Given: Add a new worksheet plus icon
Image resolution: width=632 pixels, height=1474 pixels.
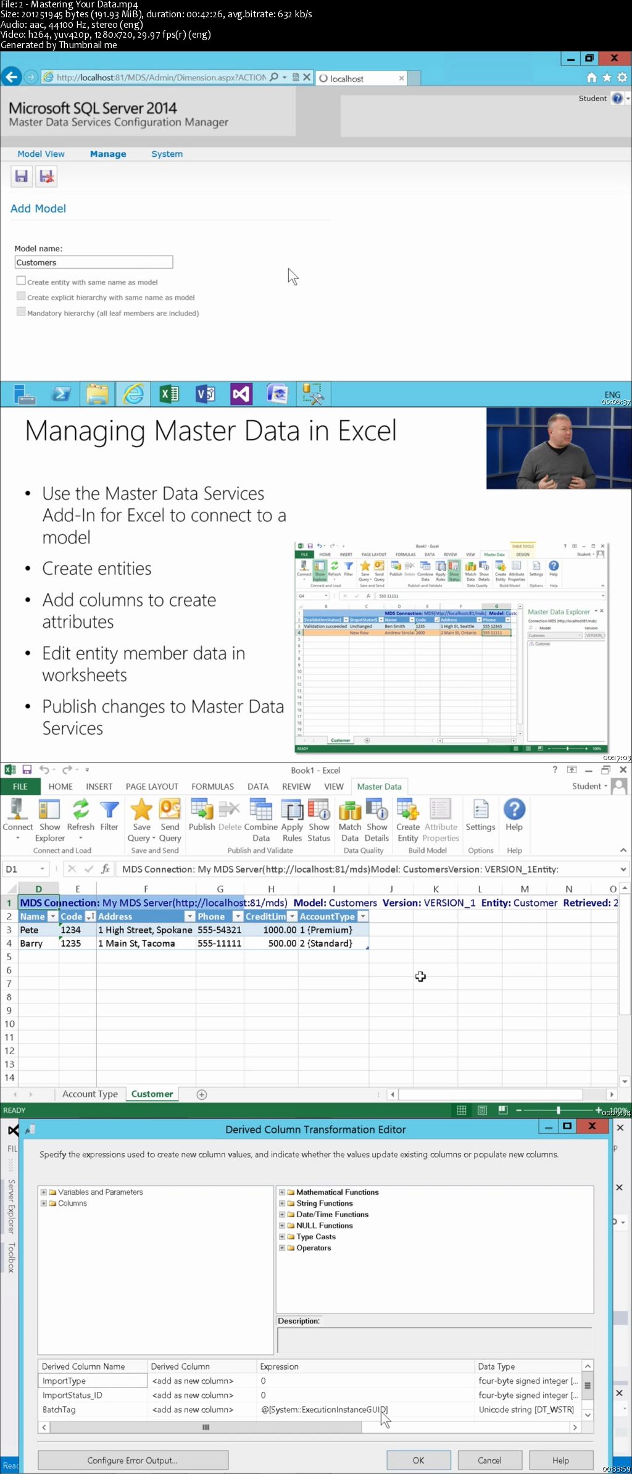Looking at the screenshot, I should tap(201, 1094).
